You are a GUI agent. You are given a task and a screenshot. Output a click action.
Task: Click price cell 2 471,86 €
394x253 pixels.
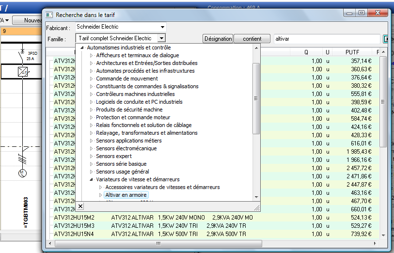(x=359, y=176)
